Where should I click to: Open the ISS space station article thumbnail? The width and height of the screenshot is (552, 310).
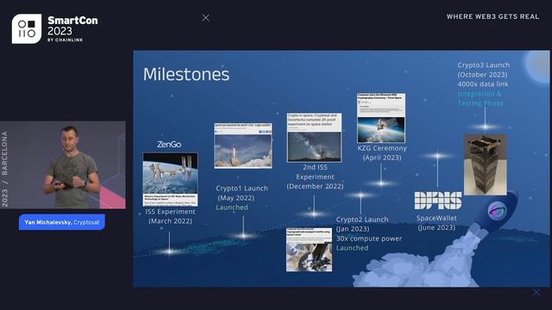tap(170, 179)
